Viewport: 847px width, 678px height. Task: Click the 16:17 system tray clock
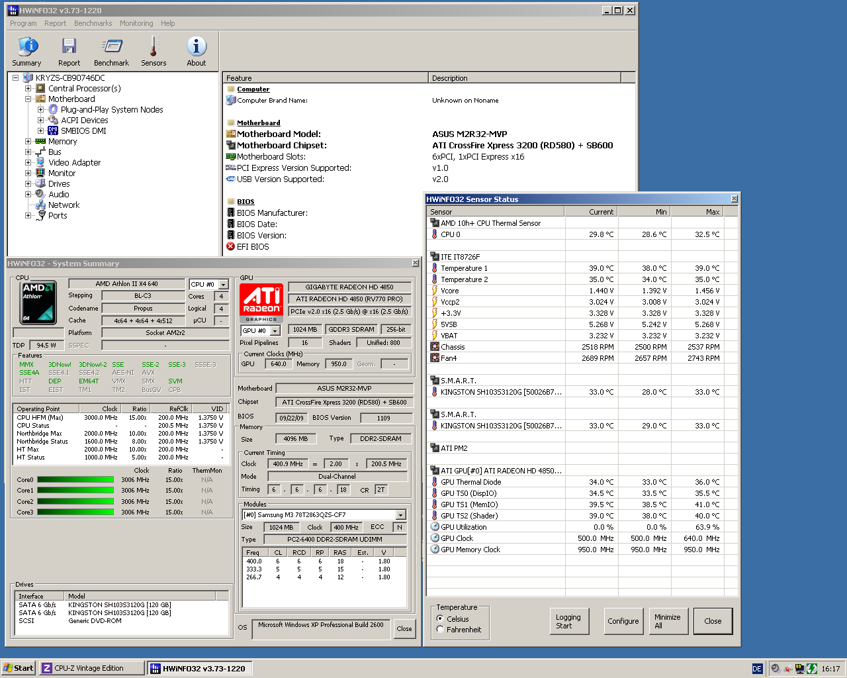(x=830, y=669)
